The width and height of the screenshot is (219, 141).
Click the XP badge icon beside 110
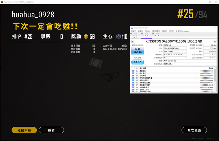[x=119, y=37]
